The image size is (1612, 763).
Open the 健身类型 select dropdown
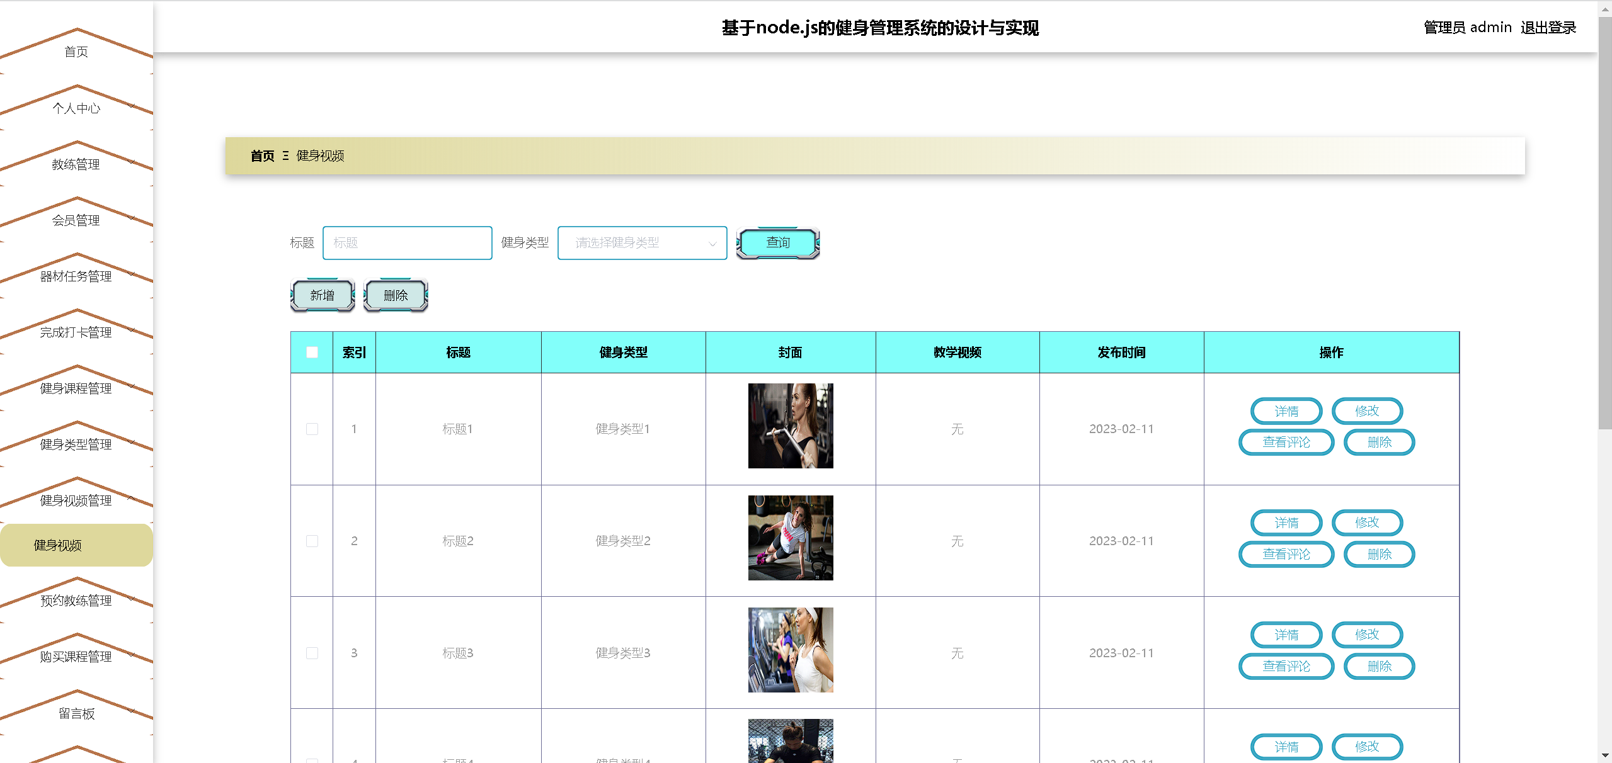coord(642,243)
